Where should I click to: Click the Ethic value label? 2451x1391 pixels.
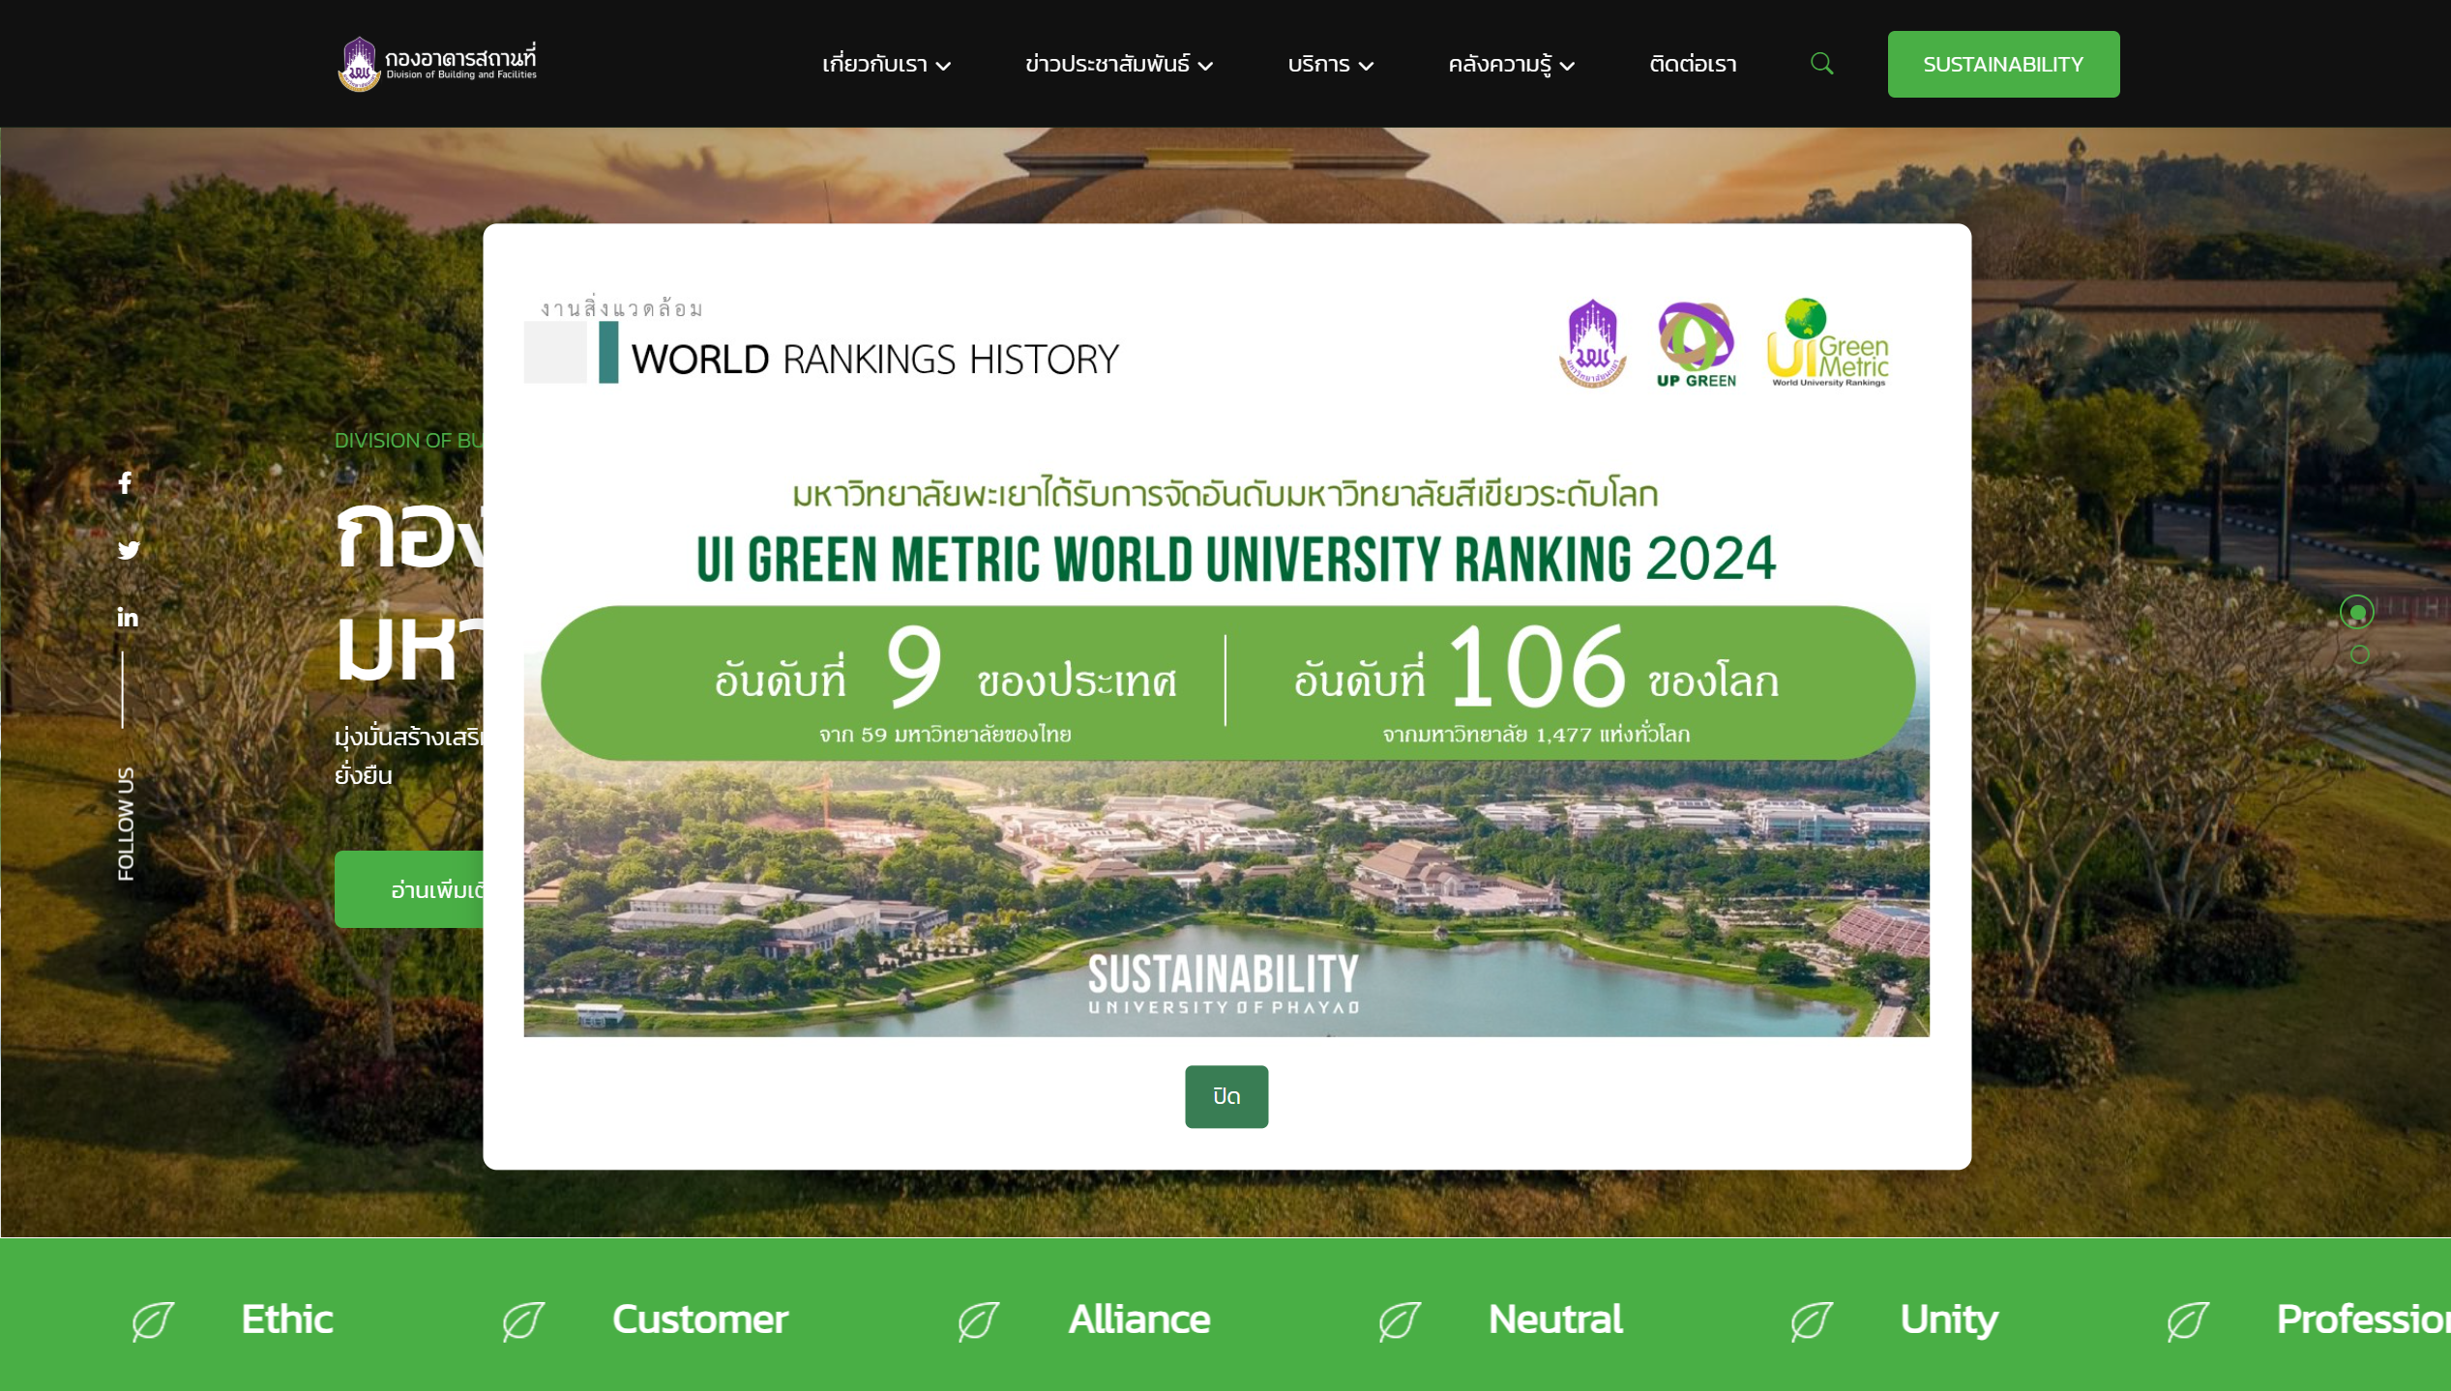[286, 1319]
